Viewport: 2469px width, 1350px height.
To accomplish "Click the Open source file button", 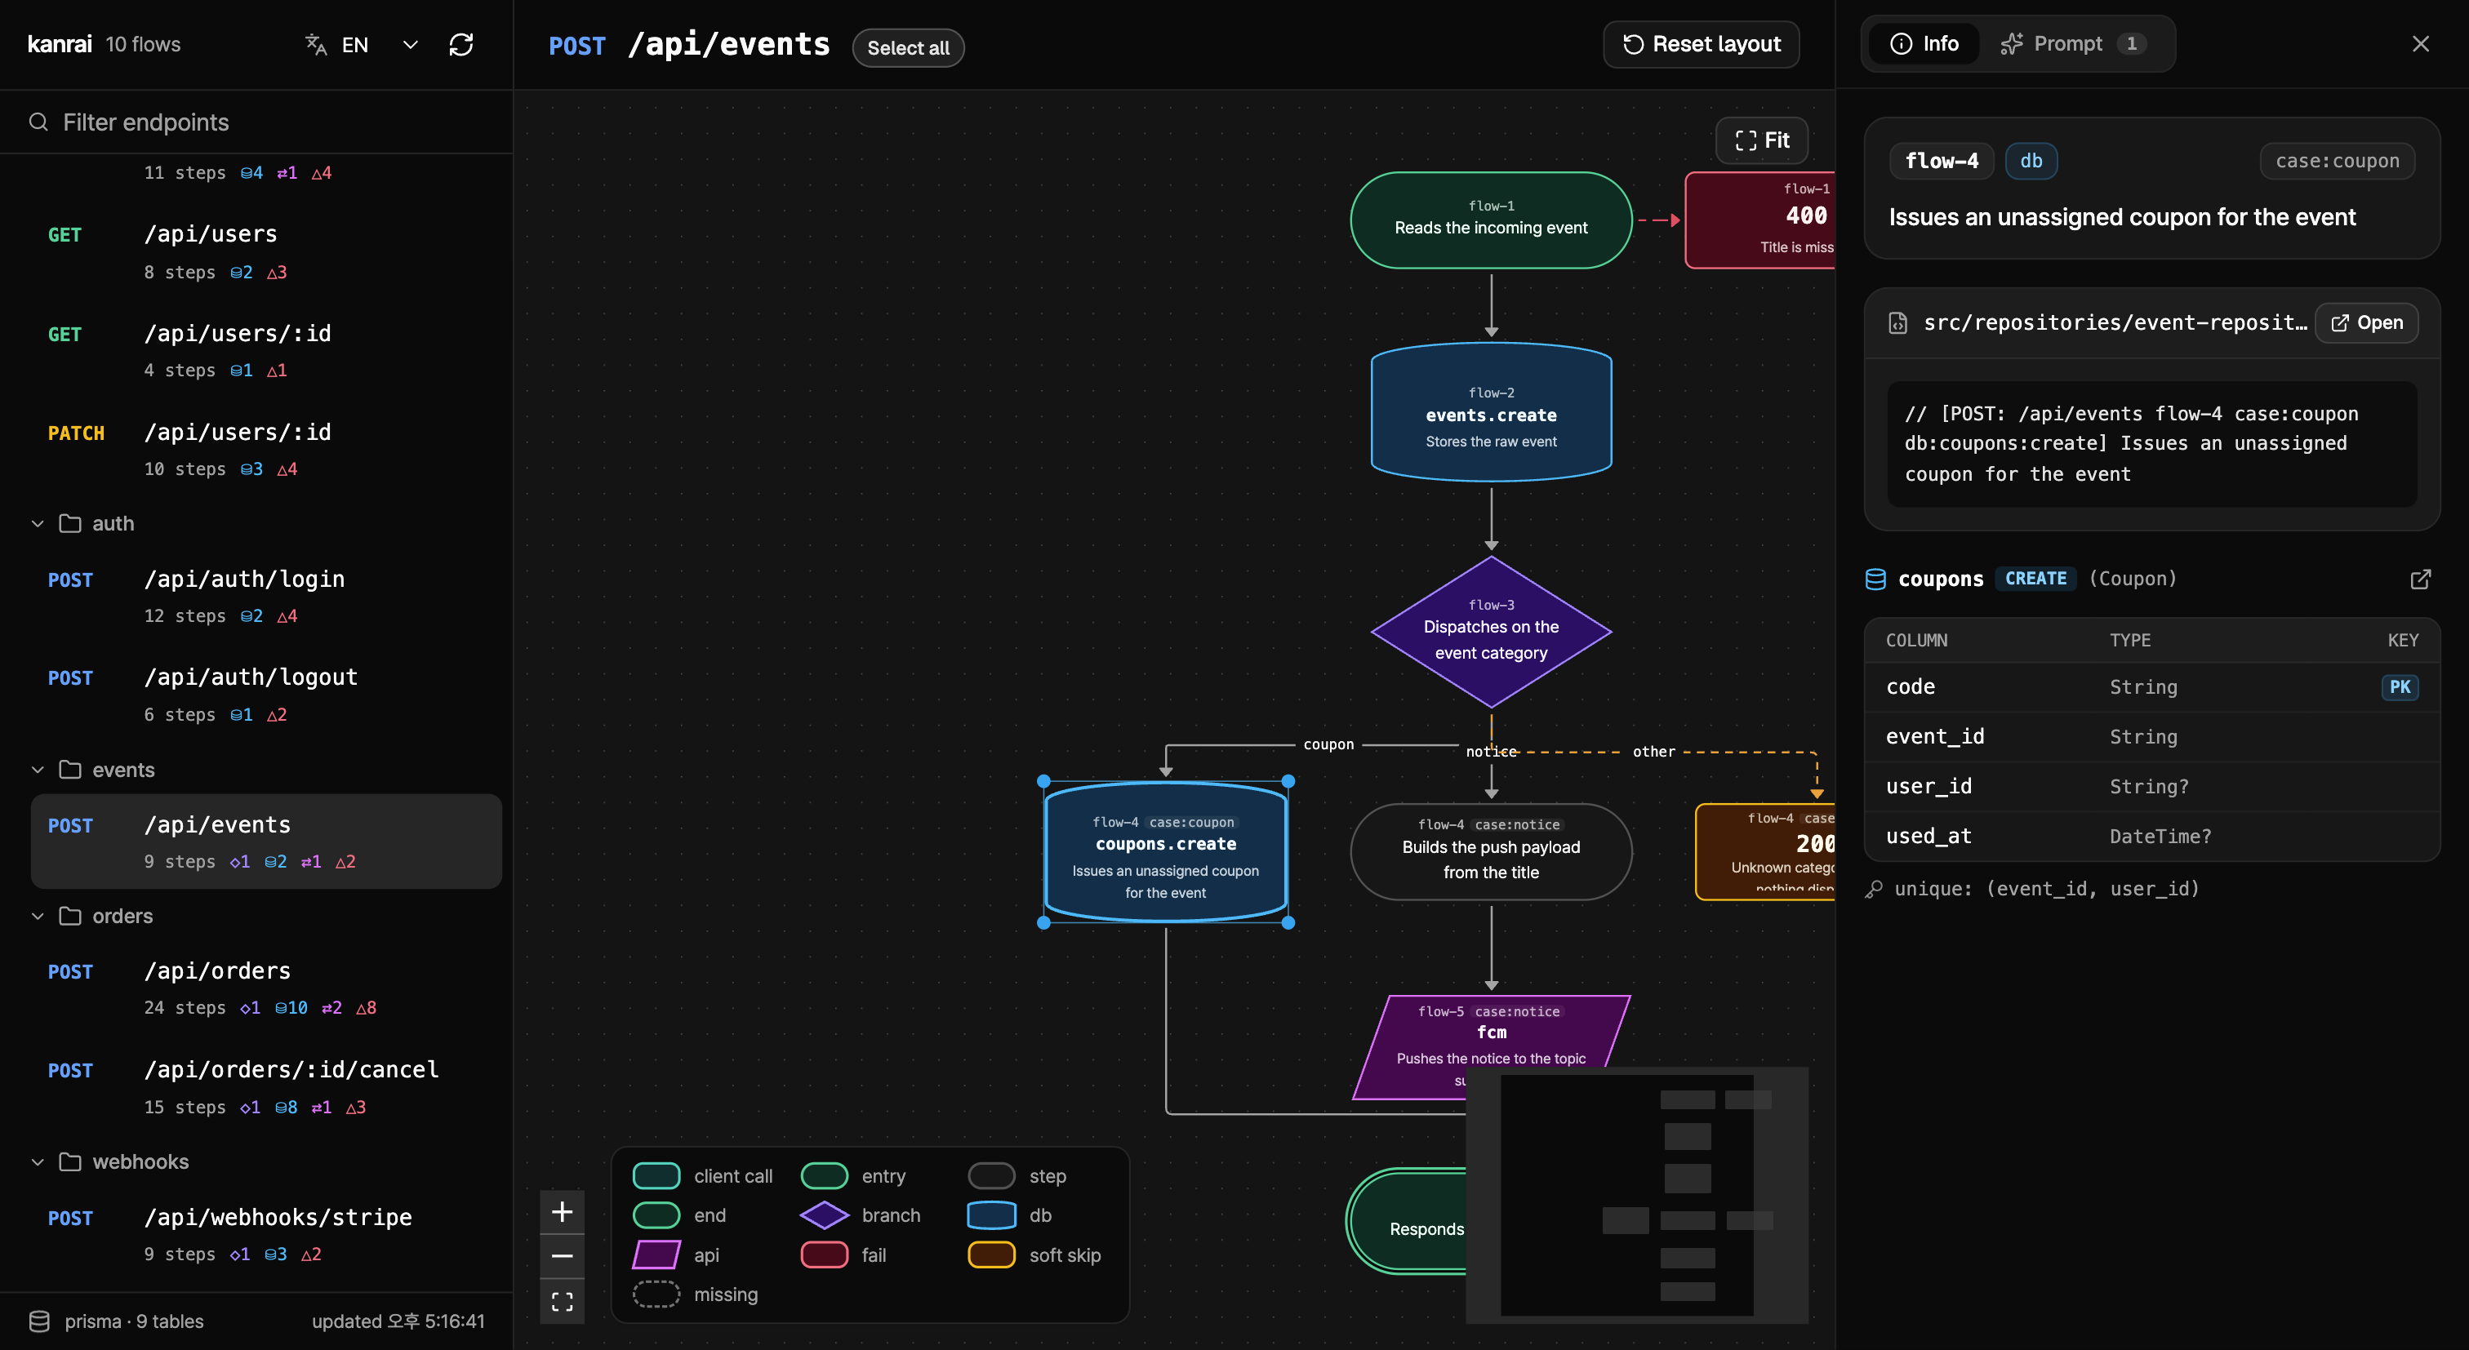I will tap(2366, 323).
